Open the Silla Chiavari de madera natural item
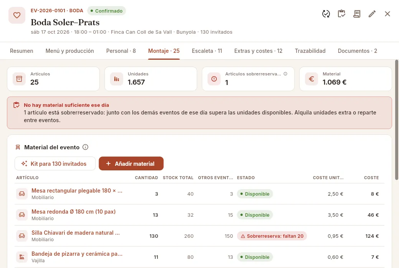The width and height of the screenshot is (399, 268). [x=76, y=233]
